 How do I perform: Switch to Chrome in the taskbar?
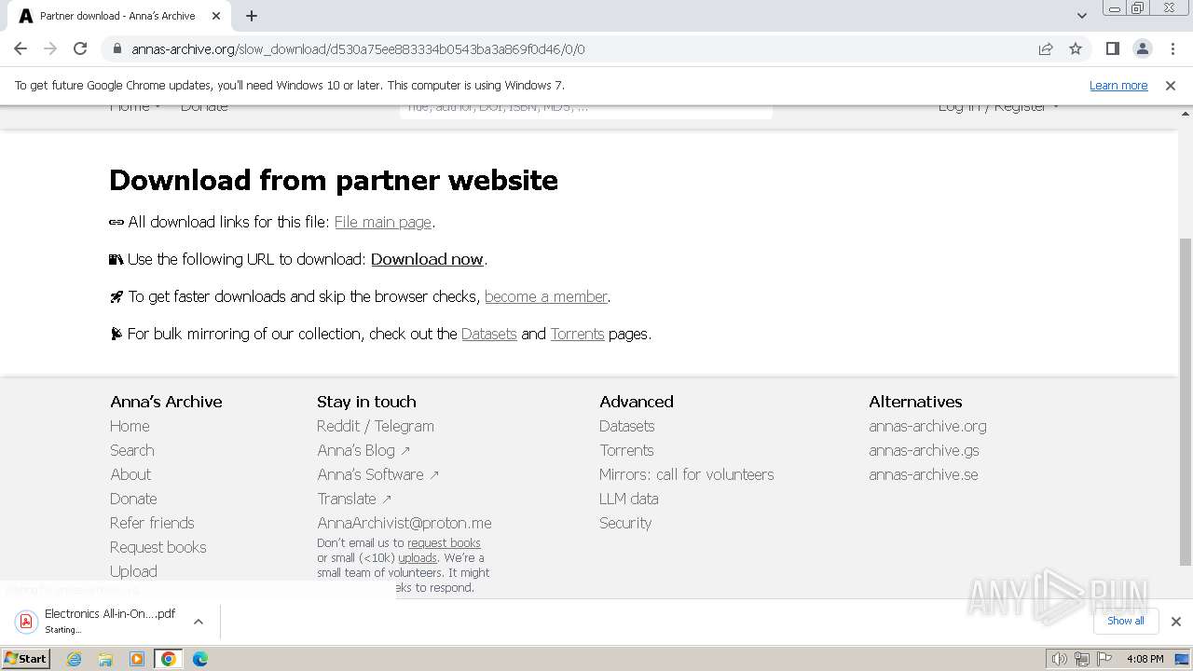click(x=169, y=659)
